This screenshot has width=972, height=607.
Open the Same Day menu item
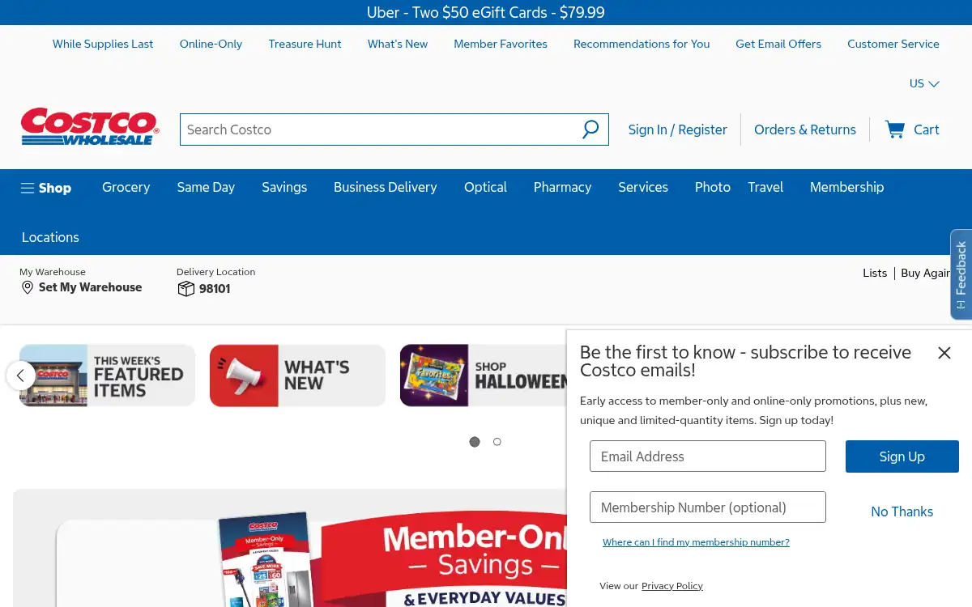pyautogui.click(x=206, y=187)
